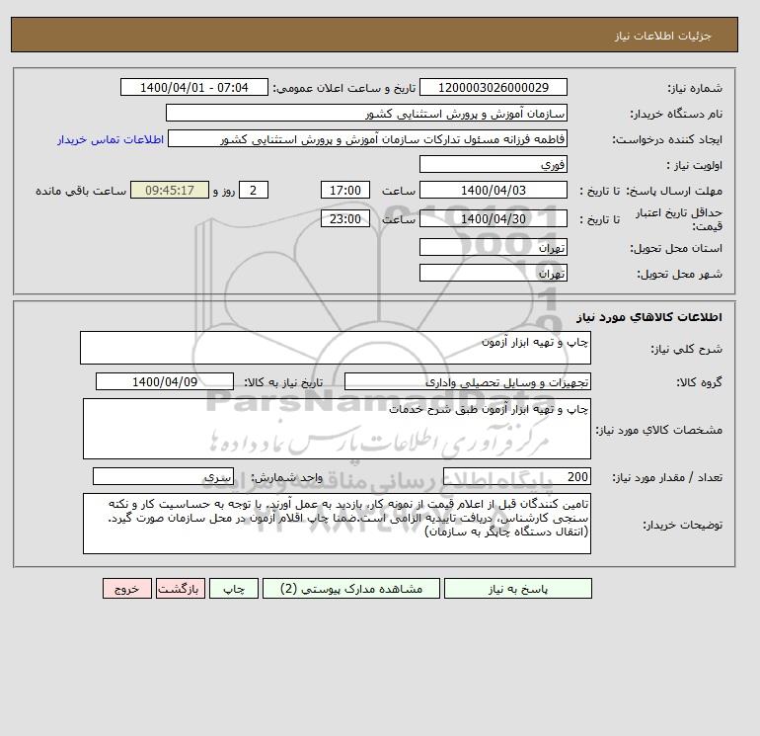Click the delivery province field 'تهران'

coord(493,247)
